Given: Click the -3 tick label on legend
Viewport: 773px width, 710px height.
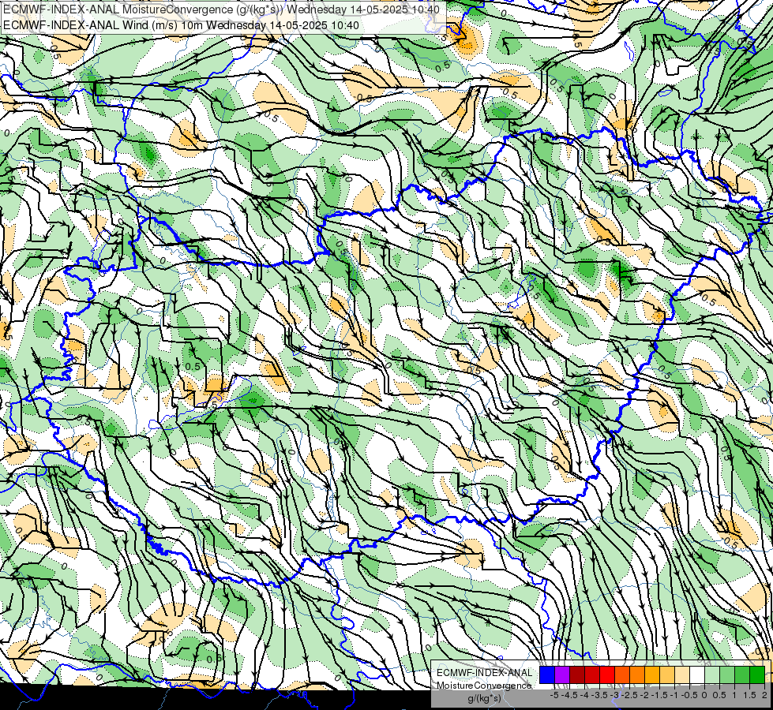Looking at the screenshot, I should pyautogui.click(x=615, y=695).
